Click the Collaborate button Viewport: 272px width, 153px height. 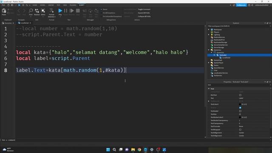click(x=241, y=5)
